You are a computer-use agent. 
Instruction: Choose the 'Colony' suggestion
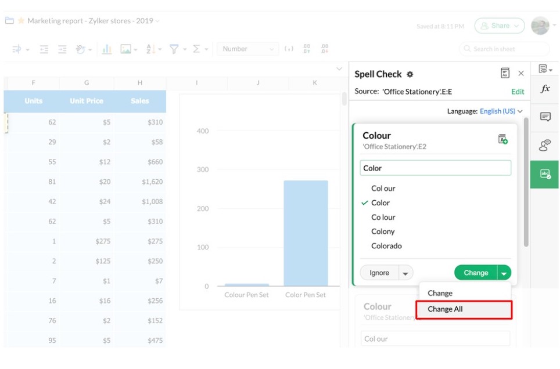383,231
